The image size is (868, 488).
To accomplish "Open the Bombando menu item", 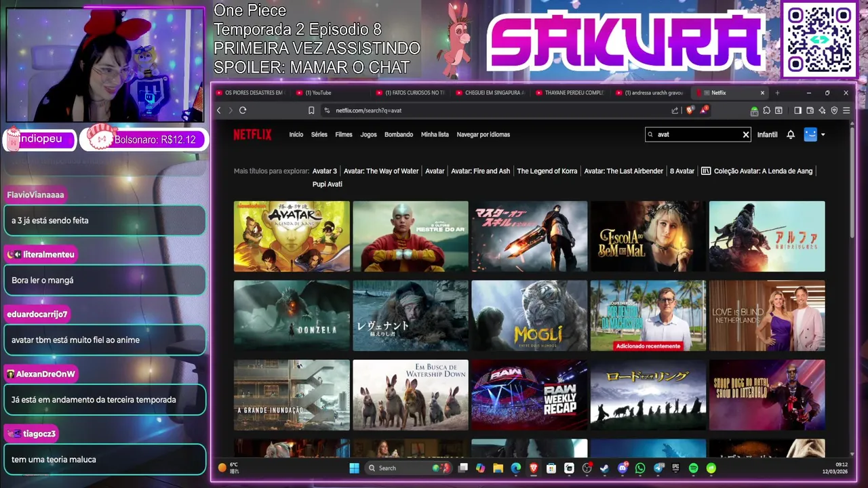I will (399, 134).
